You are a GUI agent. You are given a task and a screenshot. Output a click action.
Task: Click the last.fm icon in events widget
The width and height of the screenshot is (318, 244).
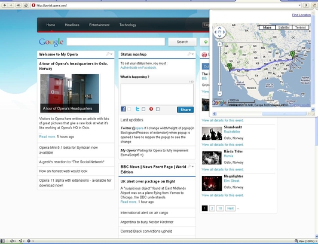coord(204,54)
